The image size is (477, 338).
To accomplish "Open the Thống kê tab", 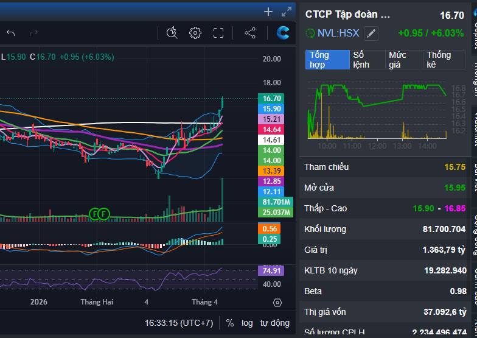I will [x=444, y=60].
